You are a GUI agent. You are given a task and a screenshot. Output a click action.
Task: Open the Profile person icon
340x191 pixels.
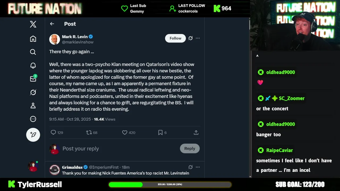(33, 106)
